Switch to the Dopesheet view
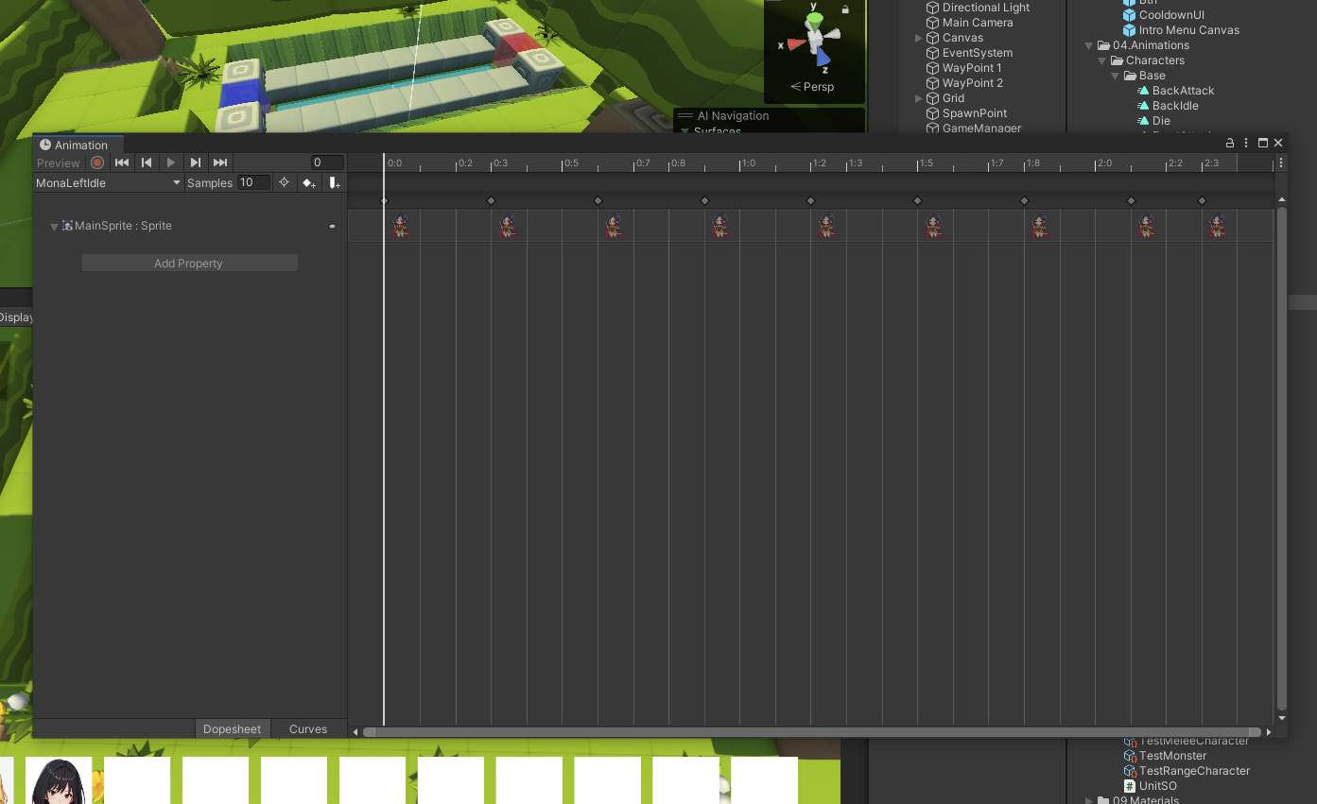Image resolution: width=1317 pixels, height=804 pixels. click(x=233, y=728)
